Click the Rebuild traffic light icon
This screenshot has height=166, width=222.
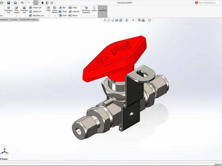pyautogui.click(x=42, y=3)
